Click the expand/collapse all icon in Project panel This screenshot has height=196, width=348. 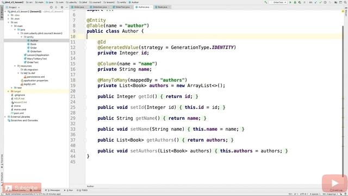point(56,7)
